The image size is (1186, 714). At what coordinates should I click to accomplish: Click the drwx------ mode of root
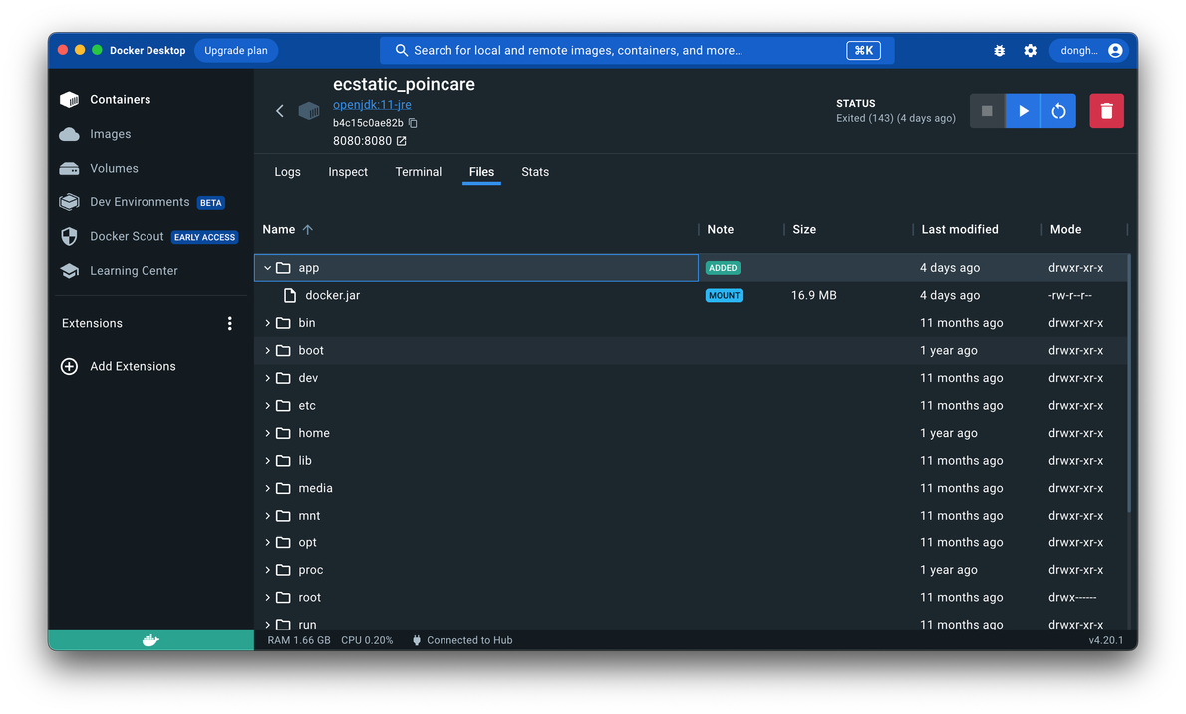click(x=1072, y=598)
